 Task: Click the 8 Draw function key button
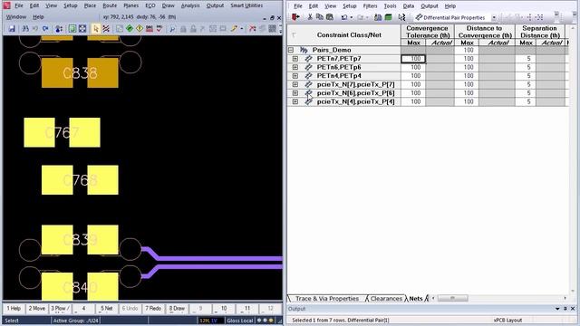177,308
